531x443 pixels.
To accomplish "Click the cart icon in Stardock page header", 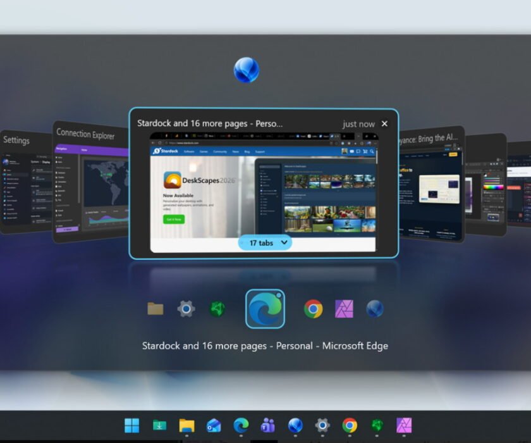I will tap(365, 151).
